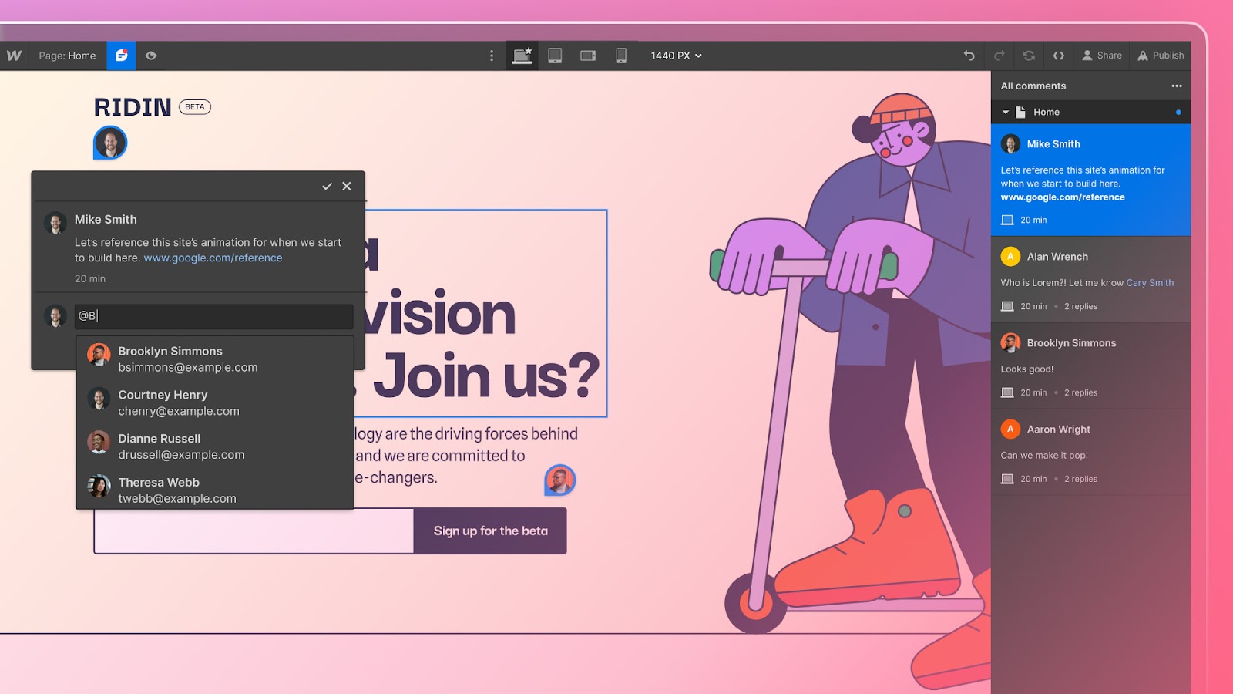
Task: Click the undo arrow icon
Action: (x=969, y=56)
